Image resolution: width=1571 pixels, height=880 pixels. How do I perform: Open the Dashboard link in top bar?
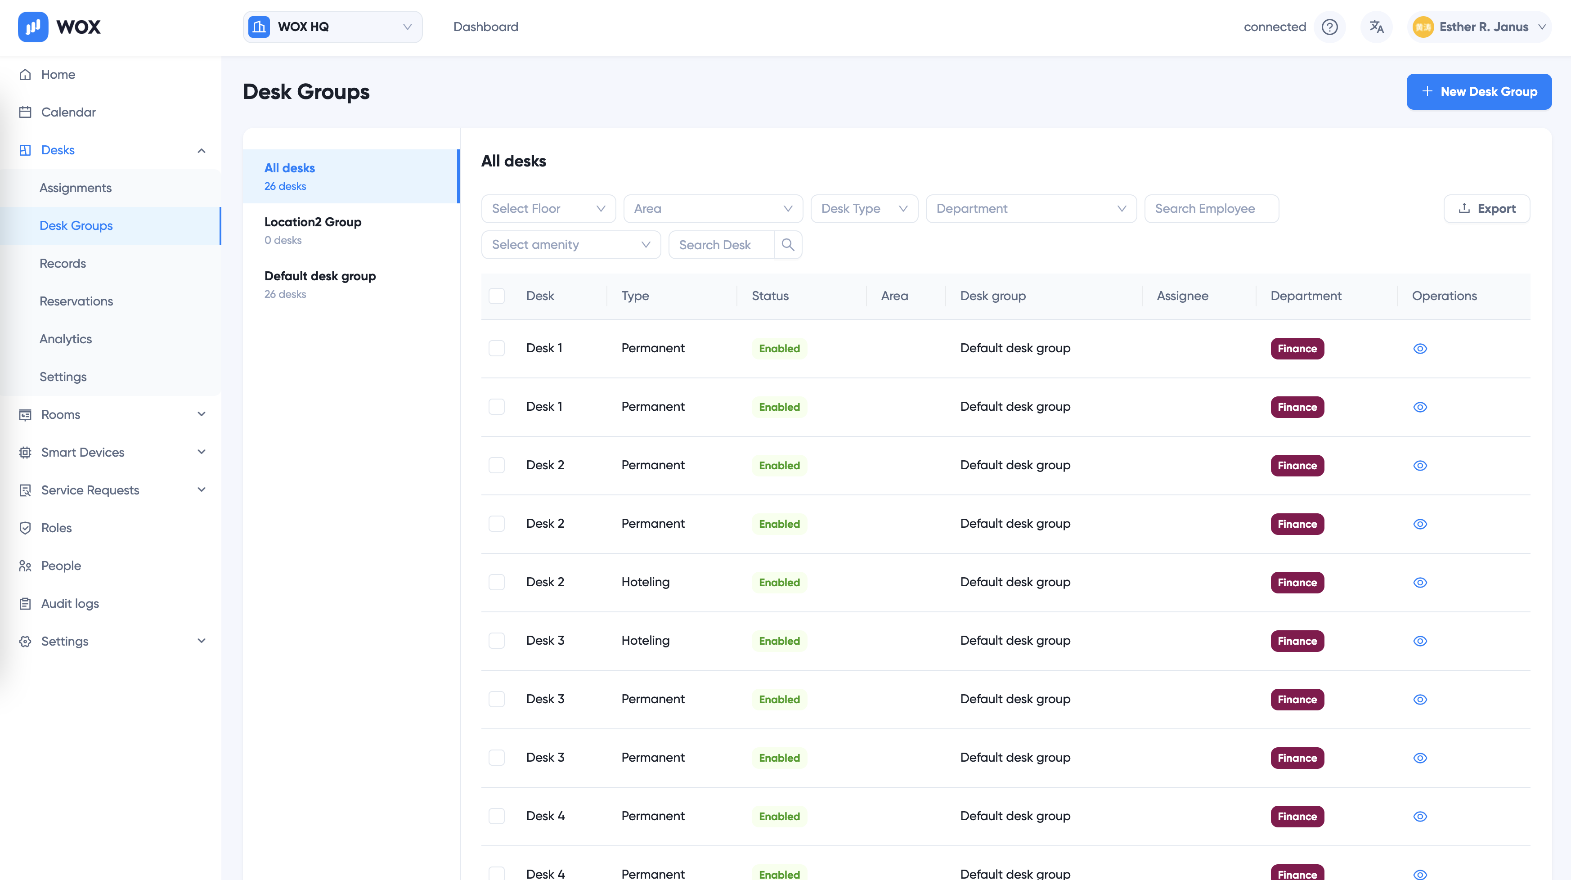tap(485, 27)
